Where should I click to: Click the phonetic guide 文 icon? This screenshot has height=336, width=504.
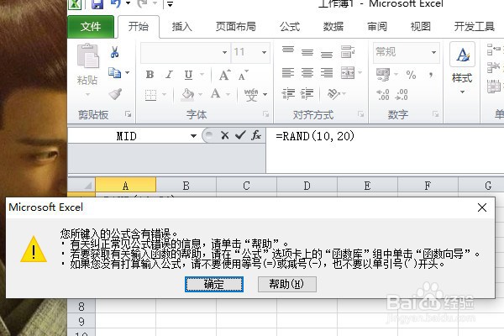(251, 95)
